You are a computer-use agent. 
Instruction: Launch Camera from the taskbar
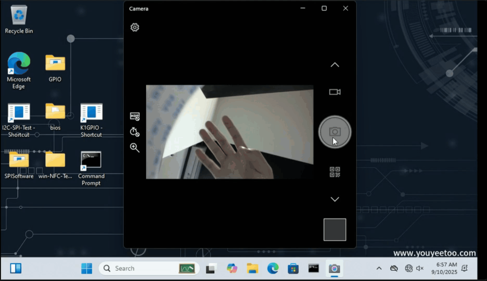point(335,268)
